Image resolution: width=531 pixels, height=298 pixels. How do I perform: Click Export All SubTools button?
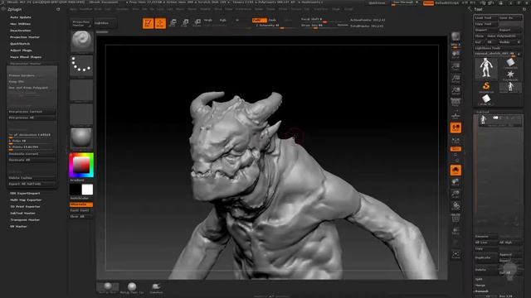32,184
